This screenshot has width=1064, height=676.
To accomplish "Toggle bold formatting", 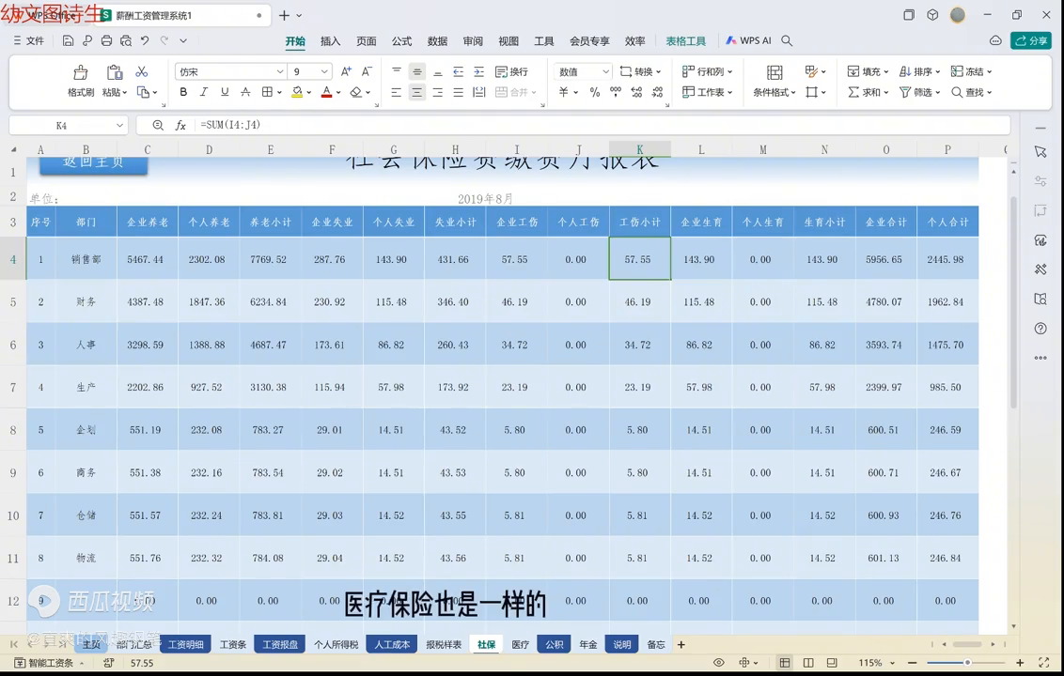I will pyautogui.click(x=183, y=92).
